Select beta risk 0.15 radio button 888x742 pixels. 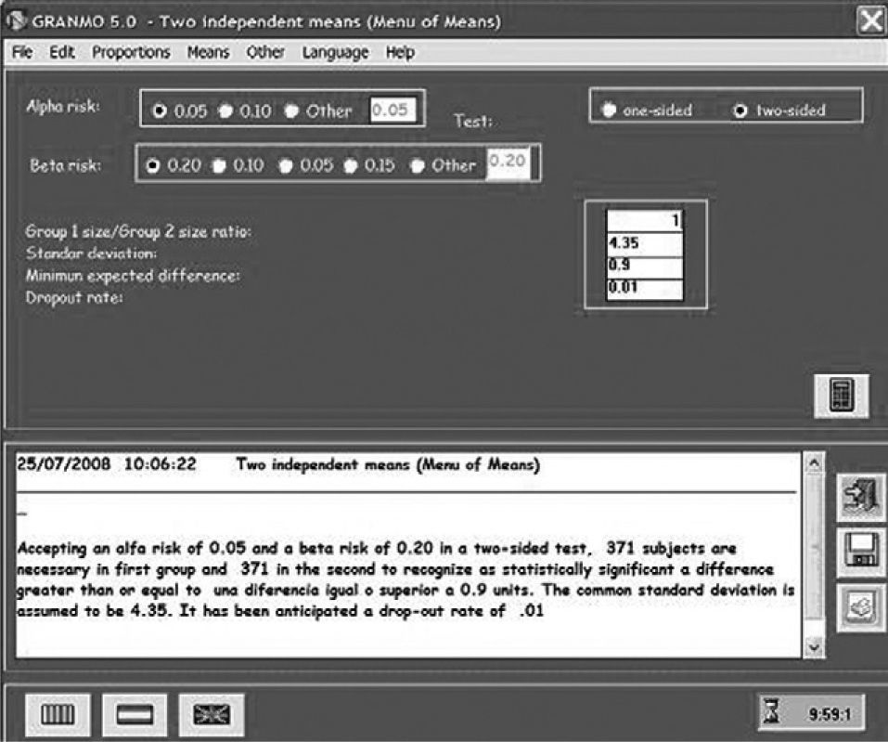[351, 165]
